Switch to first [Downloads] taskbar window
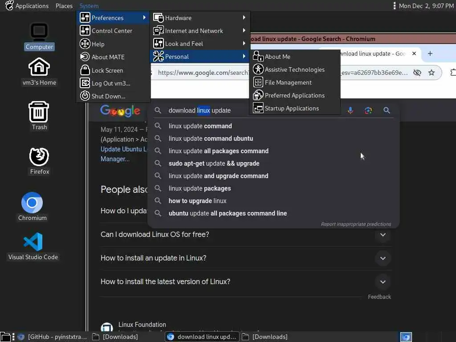The width and height of the screenshot is (456, 342). click(x=115, y=337)
